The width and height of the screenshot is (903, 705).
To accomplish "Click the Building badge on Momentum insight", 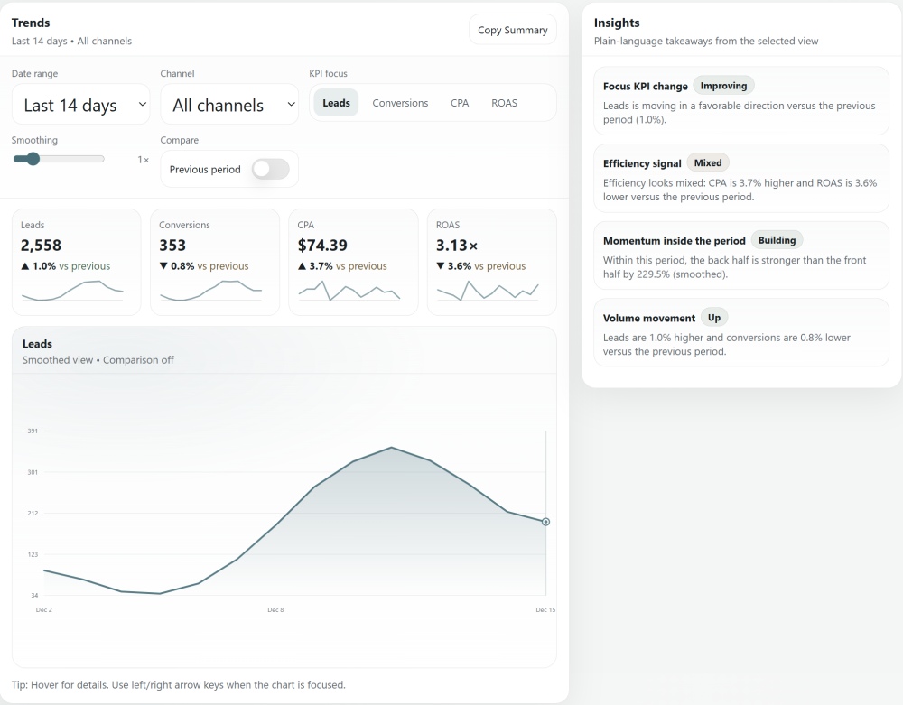I will 777,240.
